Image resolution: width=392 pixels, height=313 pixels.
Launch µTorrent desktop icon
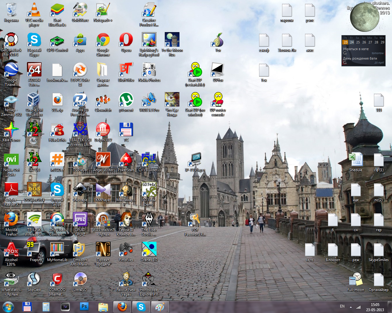[x=126, y=102]
